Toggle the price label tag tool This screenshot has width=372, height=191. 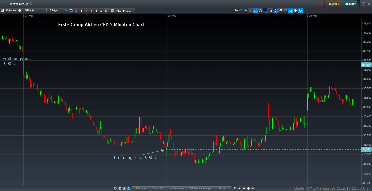click(x=290, y=10)
